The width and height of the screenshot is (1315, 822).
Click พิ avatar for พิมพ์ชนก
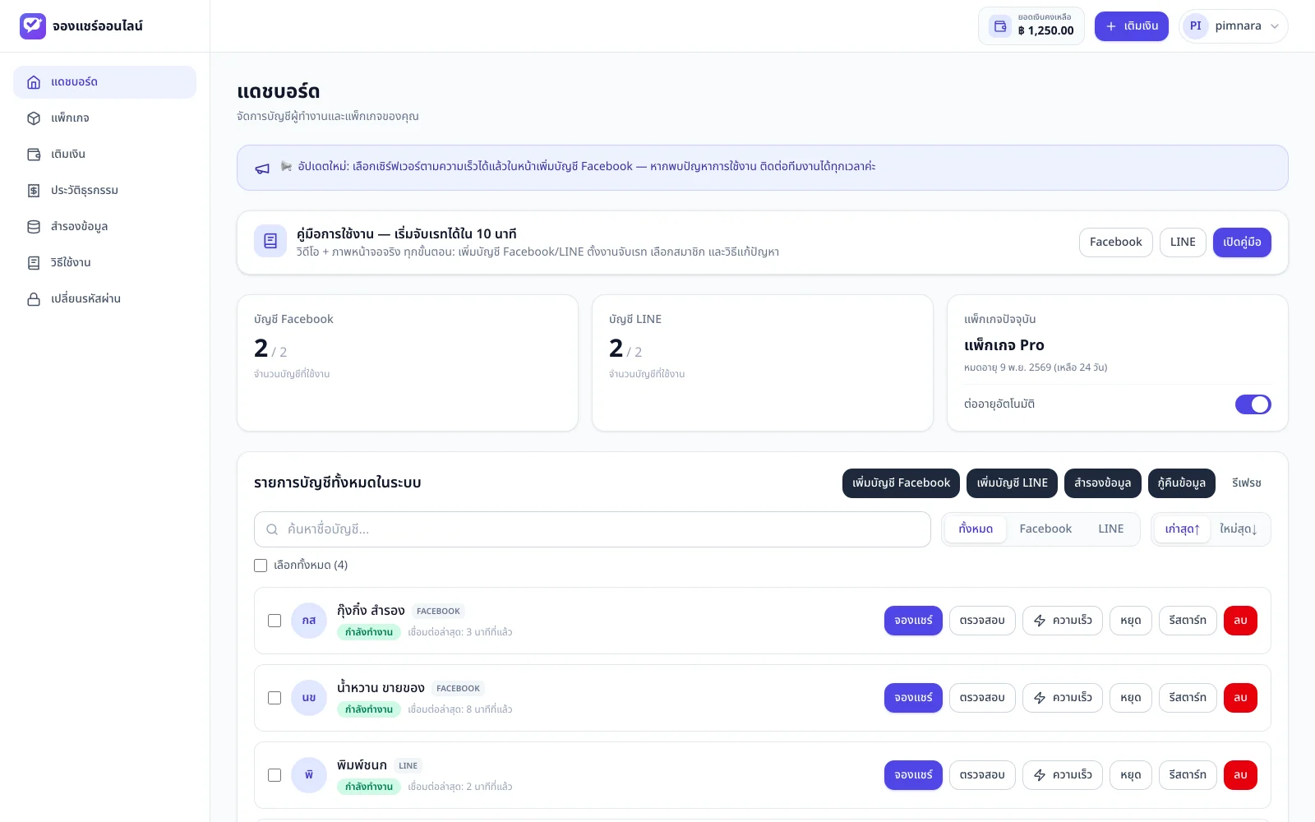[x=309, y=775]
